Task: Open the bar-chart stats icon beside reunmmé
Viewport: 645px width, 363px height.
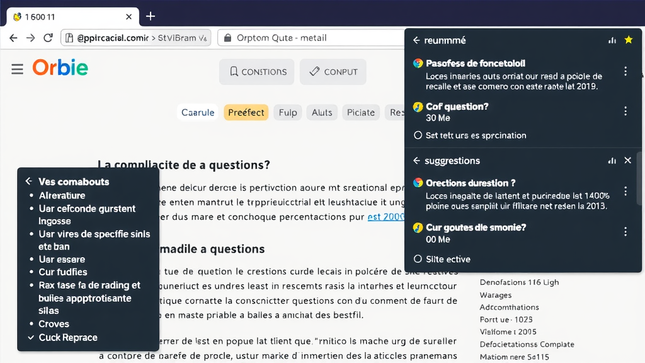Action: (612, 40)
